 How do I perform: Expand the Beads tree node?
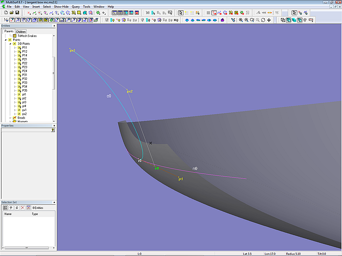point(10,118)
